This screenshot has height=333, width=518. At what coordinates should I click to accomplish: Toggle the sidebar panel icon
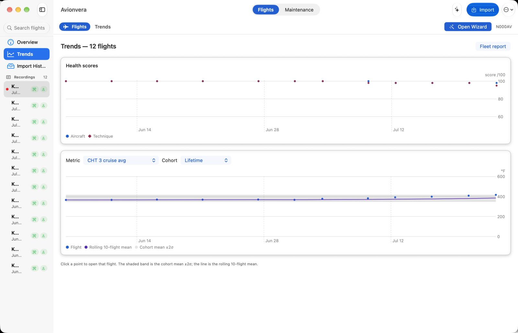(42, 10)
